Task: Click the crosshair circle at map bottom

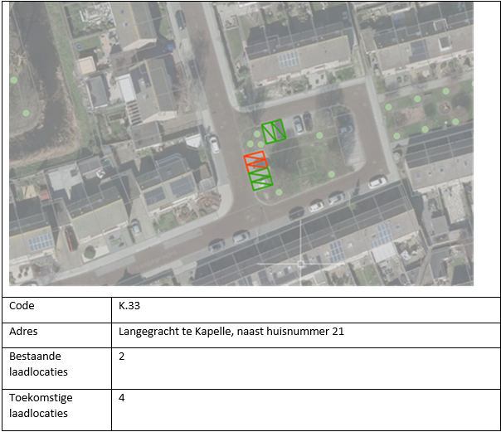Action: 301,265
